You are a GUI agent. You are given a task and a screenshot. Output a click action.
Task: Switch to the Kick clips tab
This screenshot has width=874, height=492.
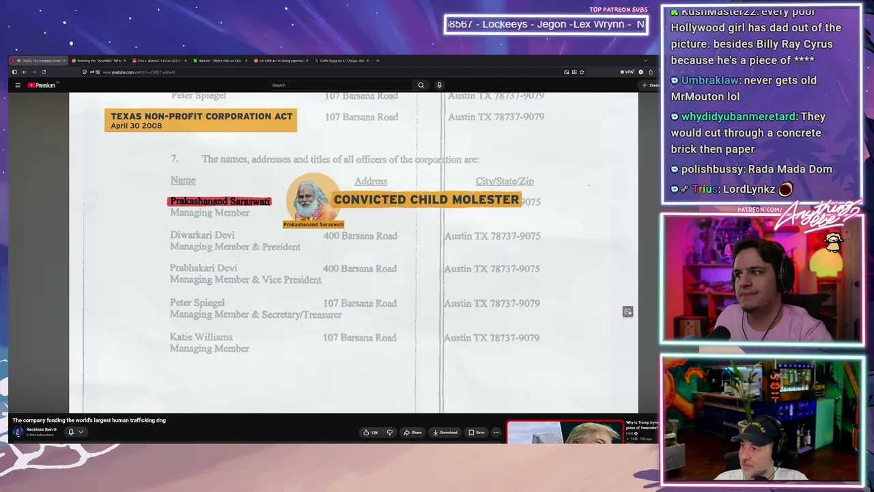218,61
